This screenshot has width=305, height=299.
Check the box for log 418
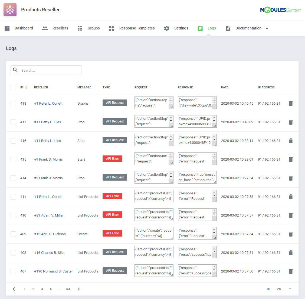tap(13, 104)
